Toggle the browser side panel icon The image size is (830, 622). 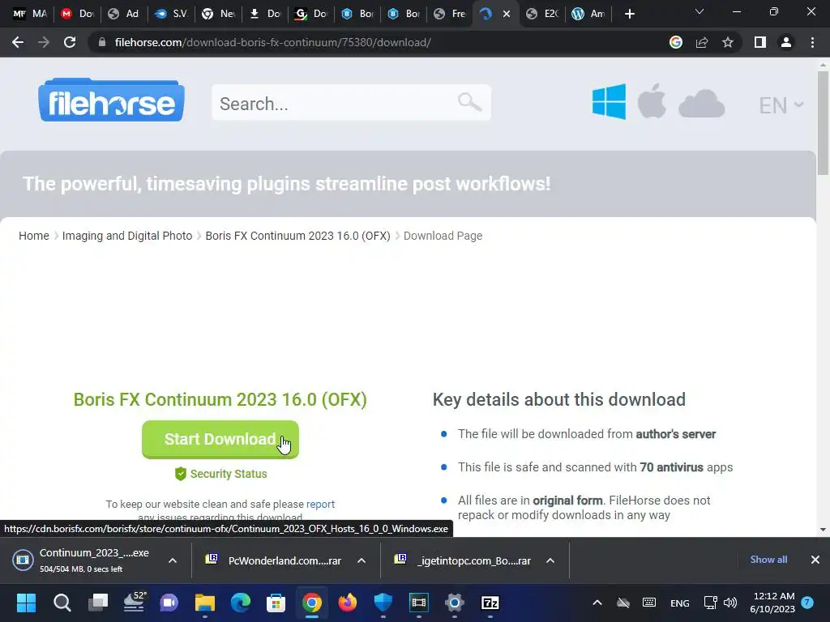point(760,42)
